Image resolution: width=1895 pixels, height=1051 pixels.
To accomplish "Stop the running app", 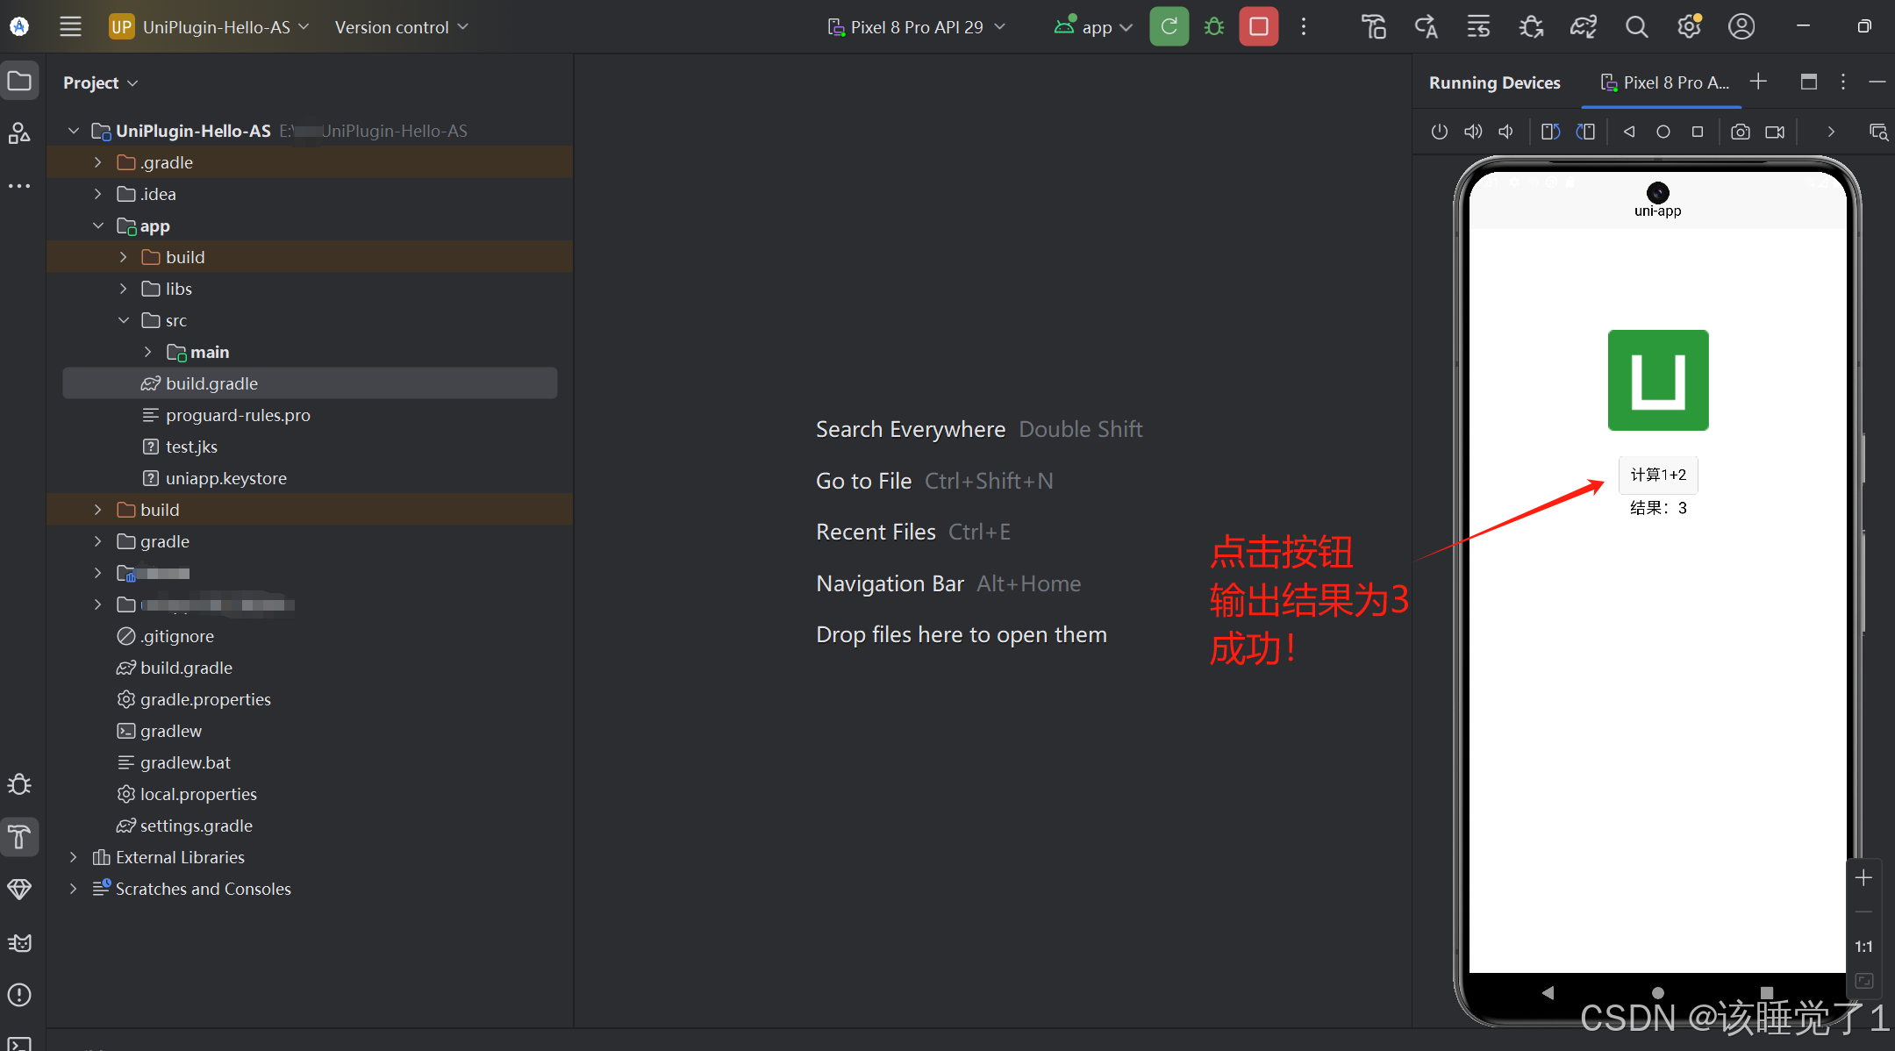I will (1258, 27).
